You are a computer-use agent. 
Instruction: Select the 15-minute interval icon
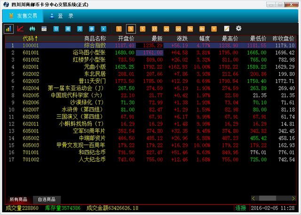point(155,29)
